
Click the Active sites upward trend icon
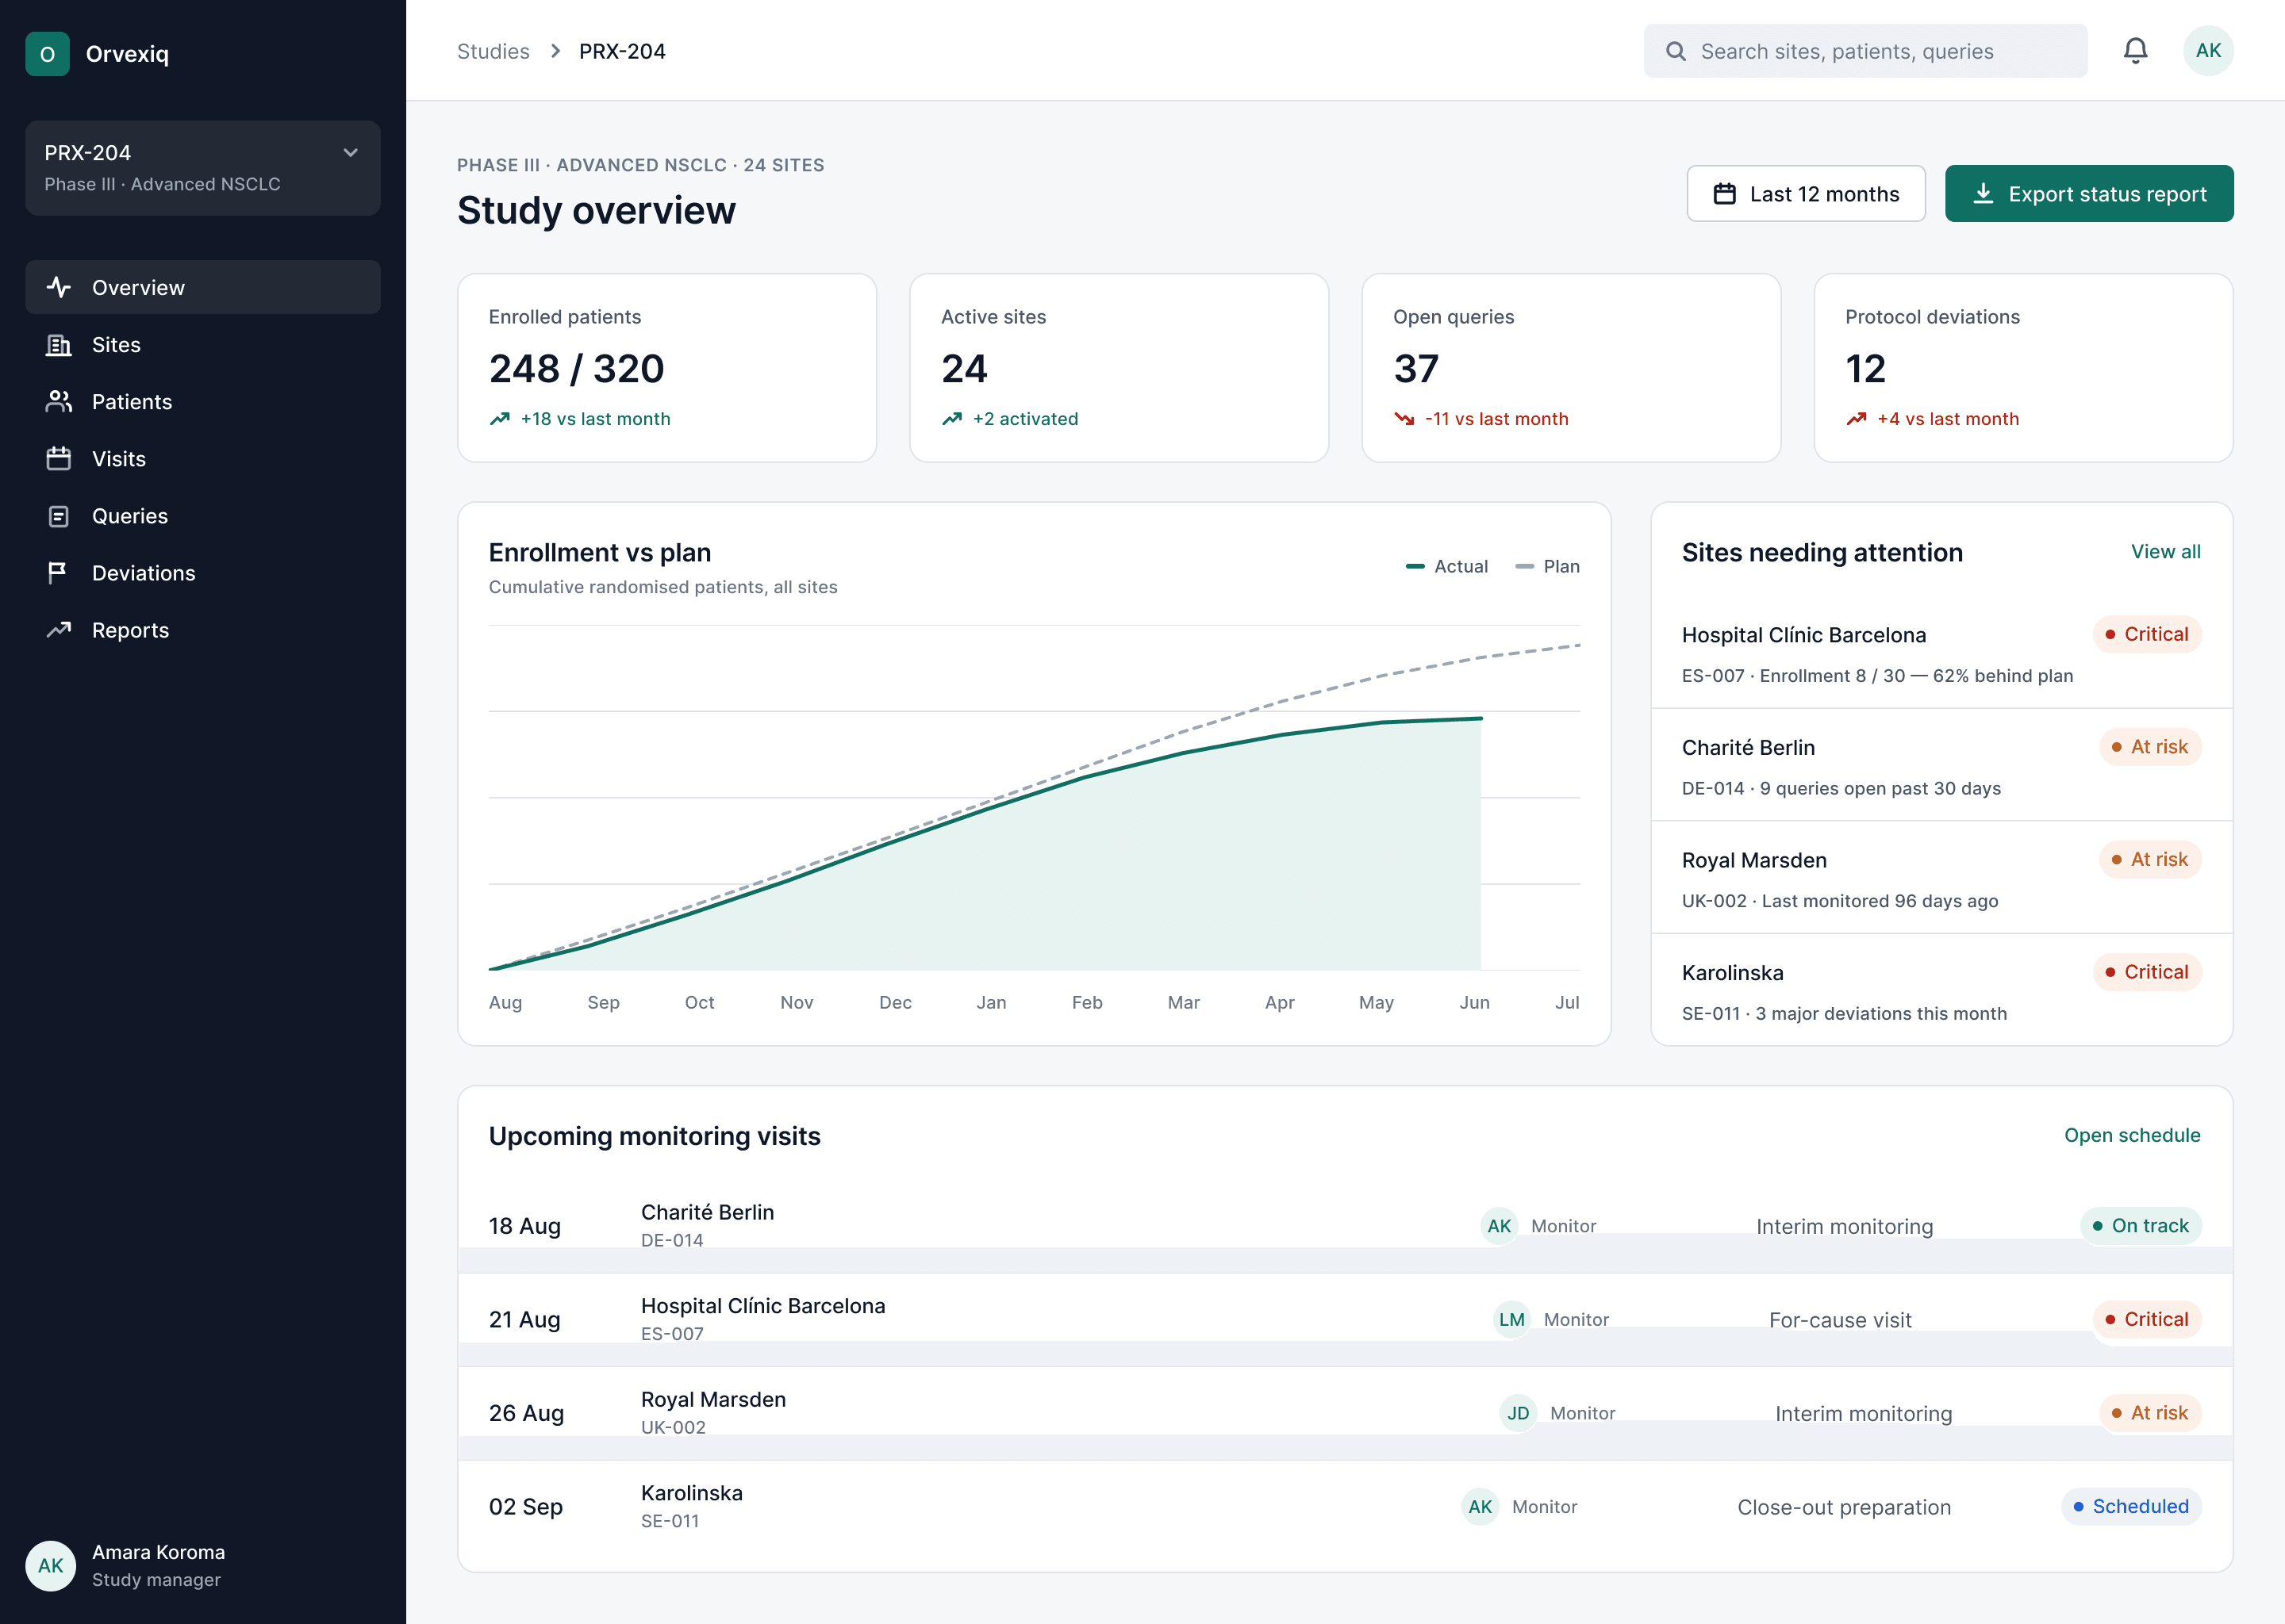tap(952, 419)
